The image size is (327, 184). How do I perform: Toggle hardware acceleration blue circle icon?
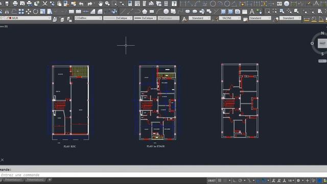click(x=319, y=180)
